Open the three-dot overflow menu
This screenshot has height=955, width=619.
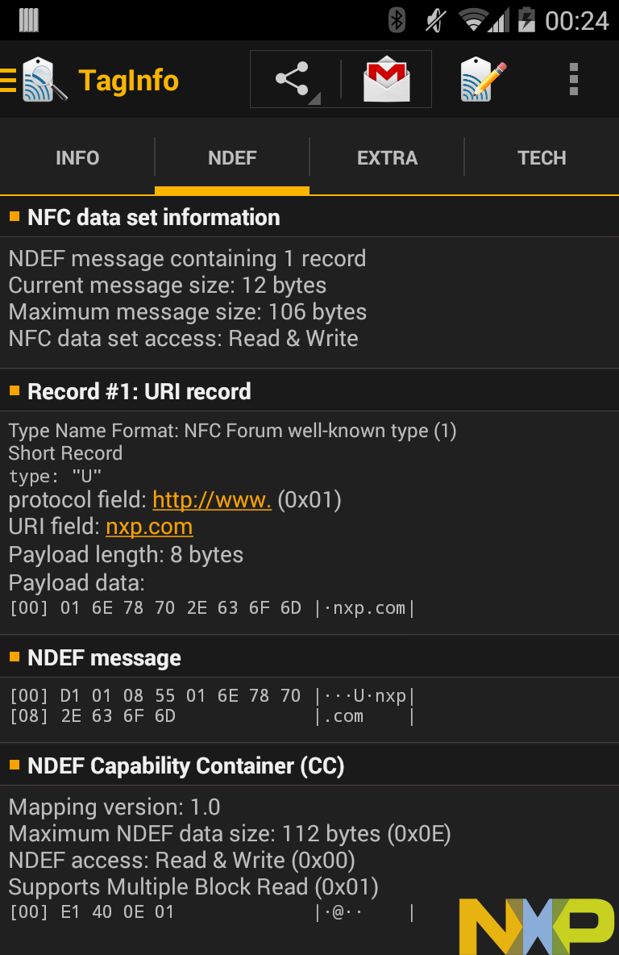point(573,79)
